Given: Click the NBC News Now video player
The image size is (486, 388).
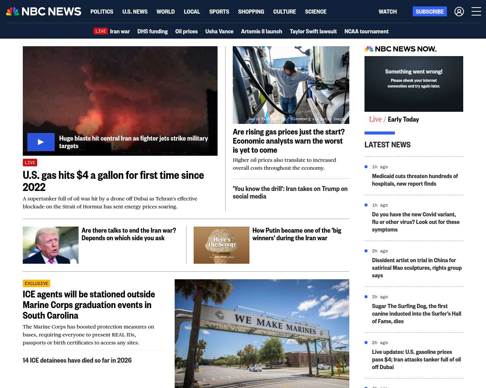Looking at the screenshot, I should [x=414, y=84].
